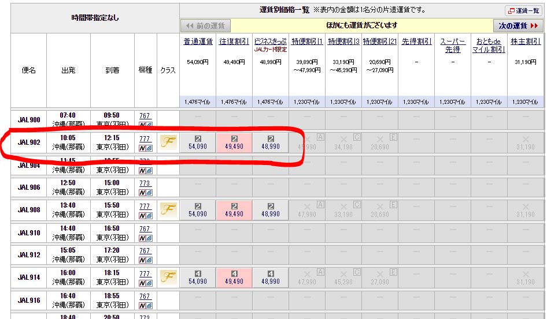Click the JAL 908 arrival time 15:50
Screen dimensions: 547x319
point(112,205)
